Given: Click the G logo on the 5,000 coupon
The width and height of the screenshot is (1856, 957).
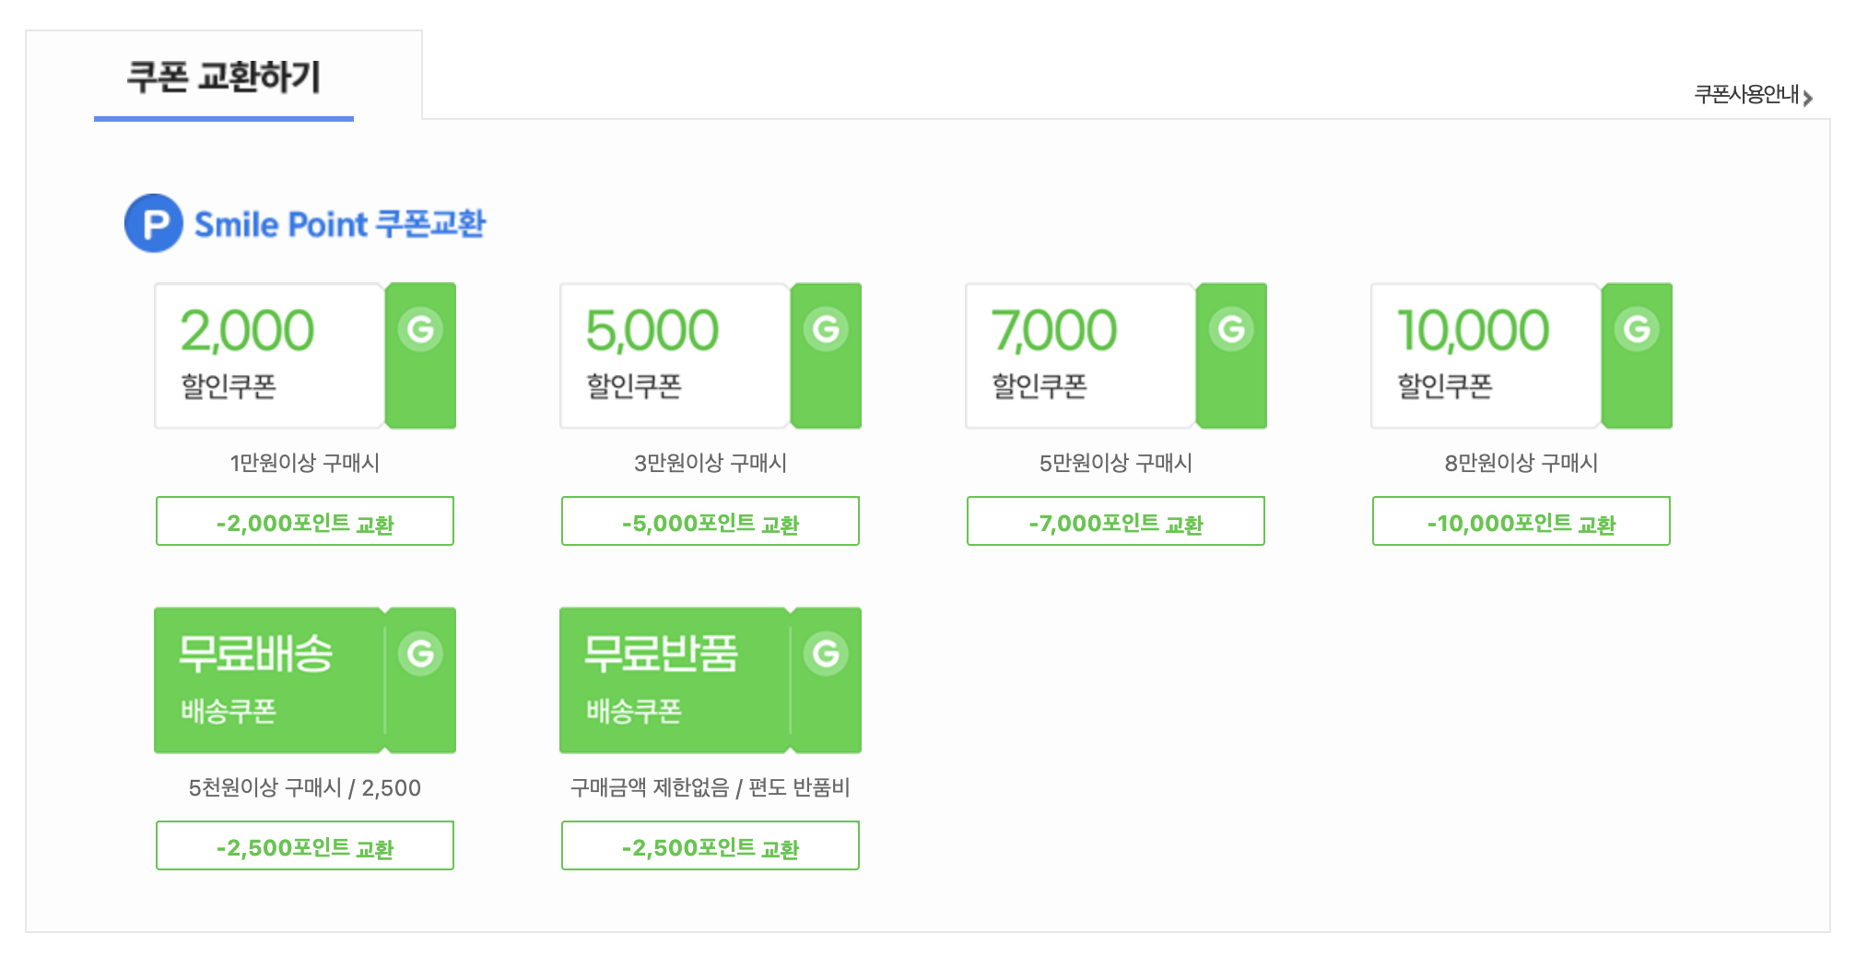Looking at the screenshot, I should 826,329.
